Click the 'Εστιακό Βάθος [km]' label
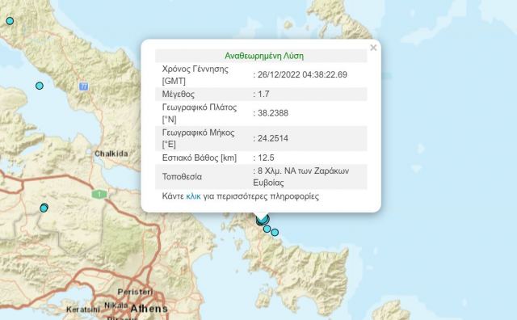 (200, 158)
